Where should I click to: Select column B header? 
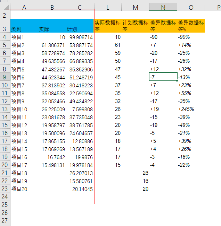(52, 7)
